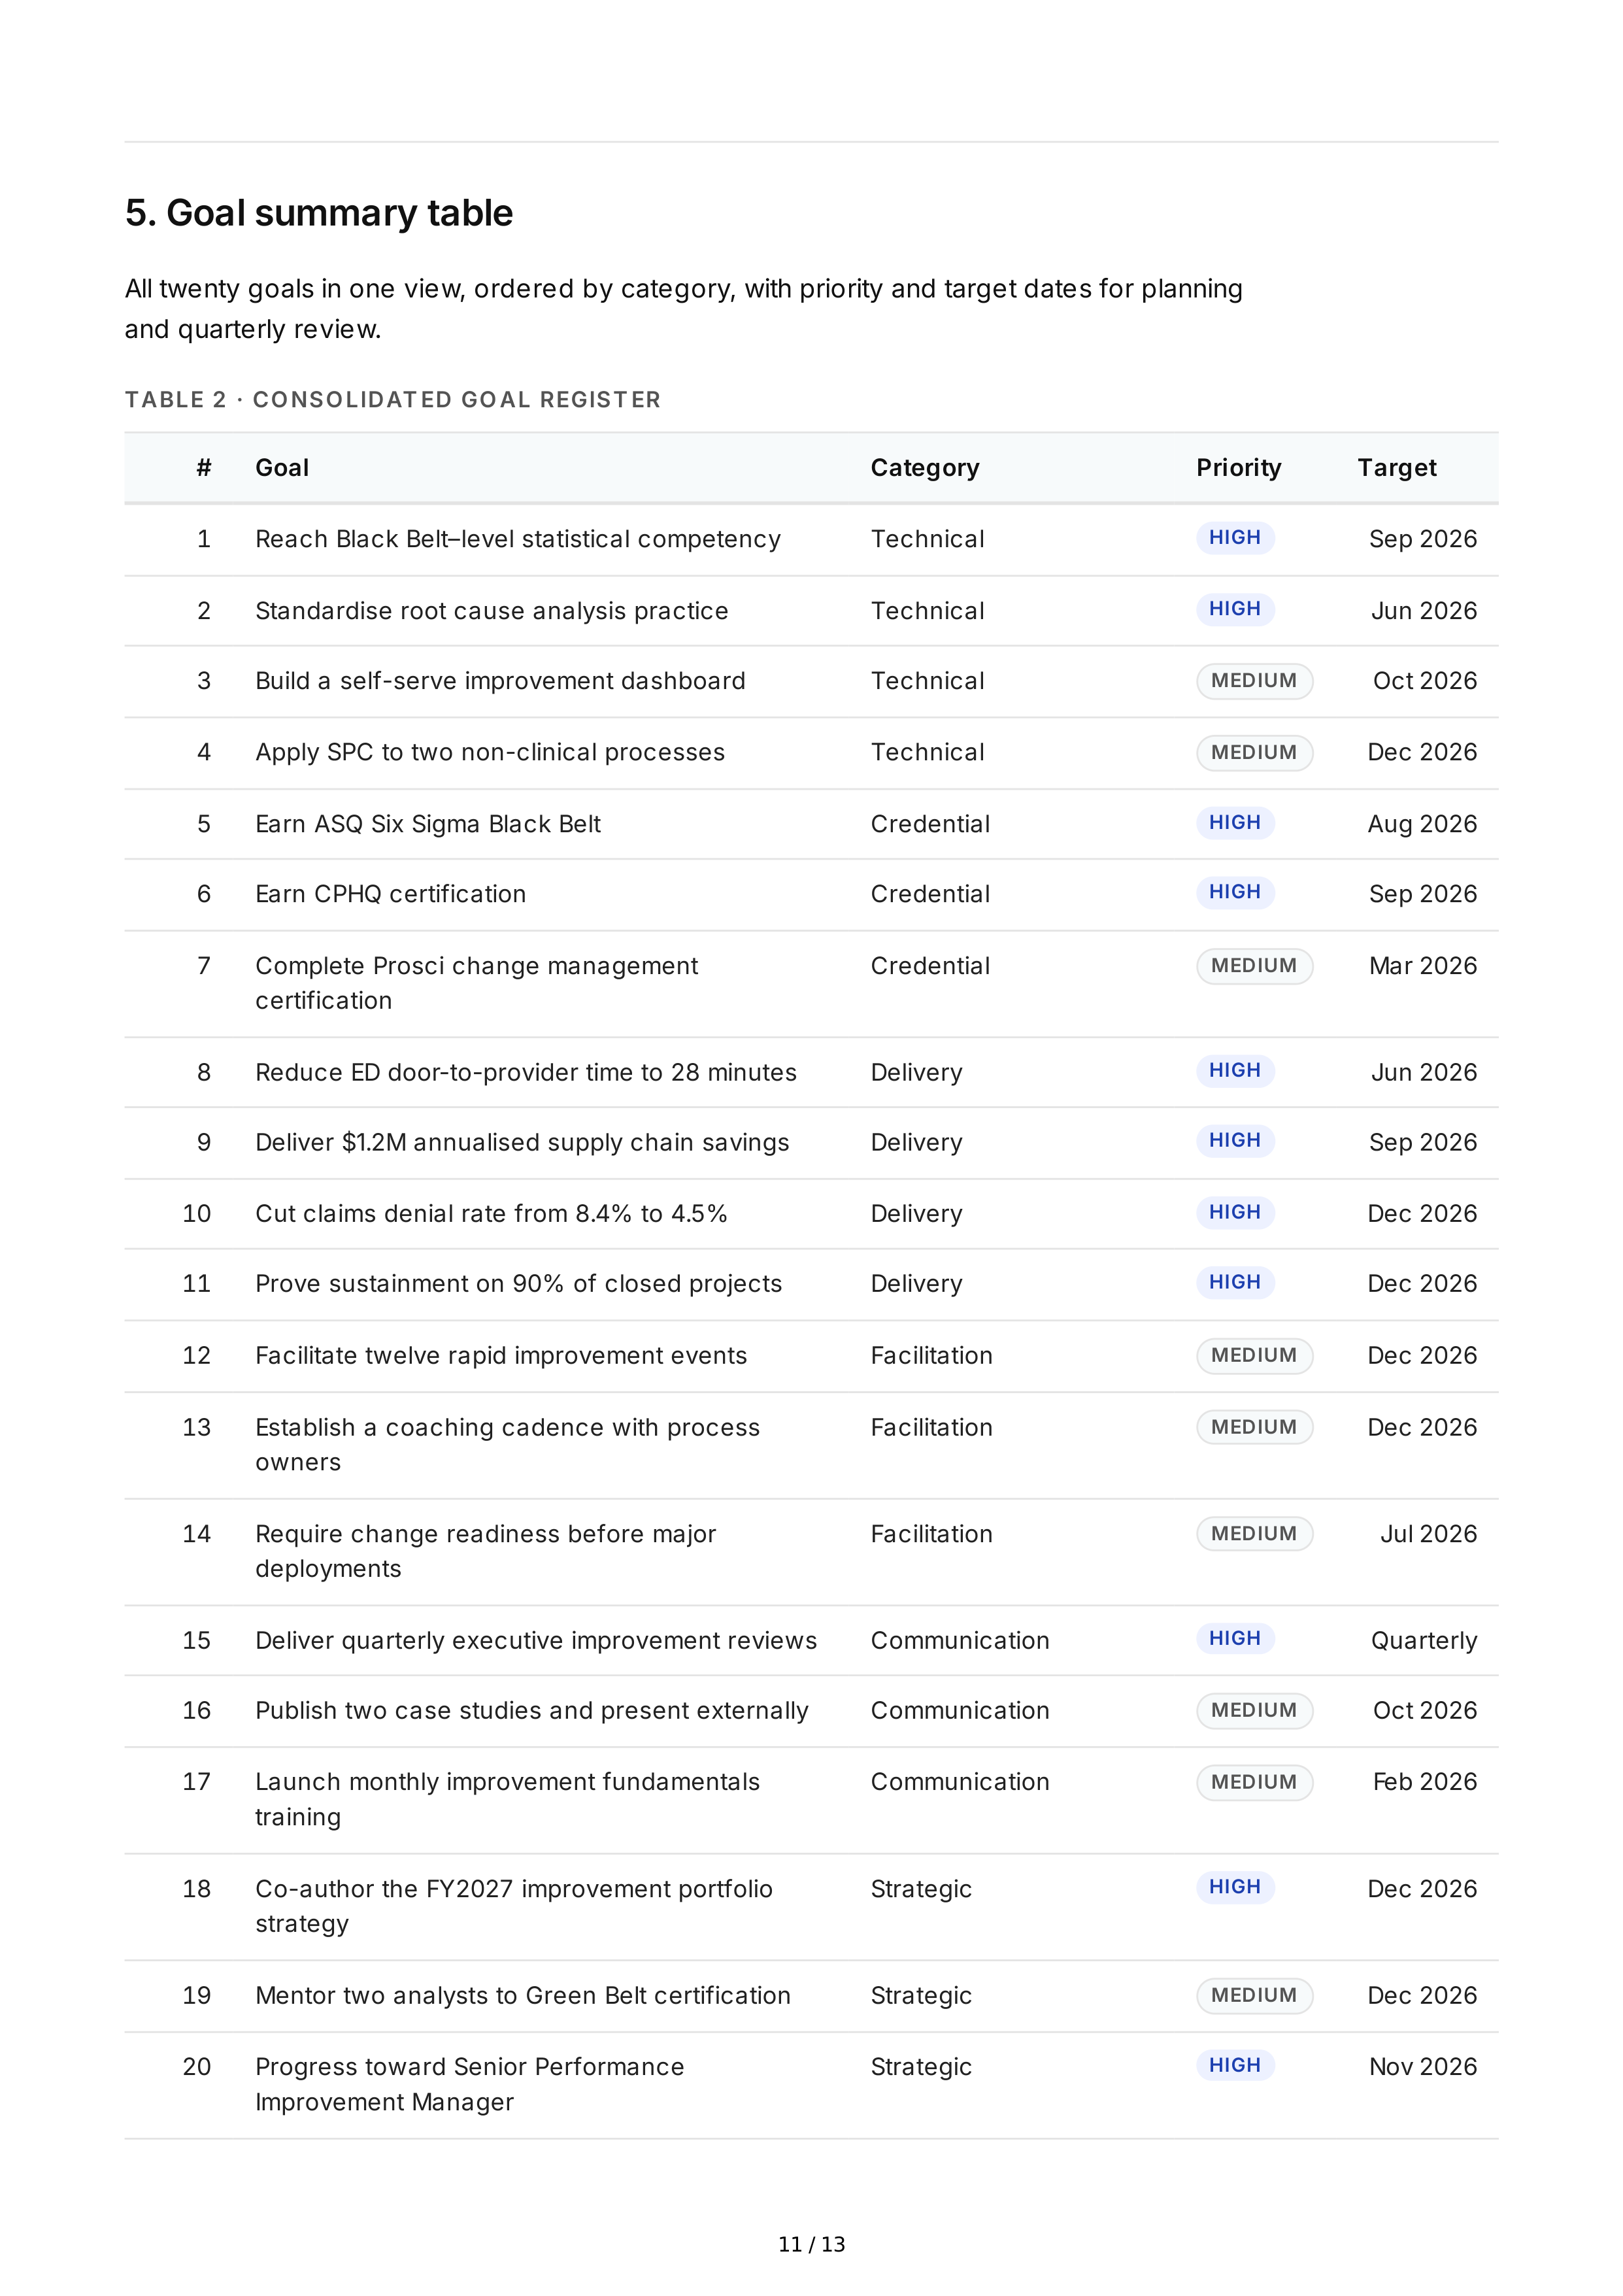Click 'Communication' category in the case studies row

click(x=960, y=1710)
